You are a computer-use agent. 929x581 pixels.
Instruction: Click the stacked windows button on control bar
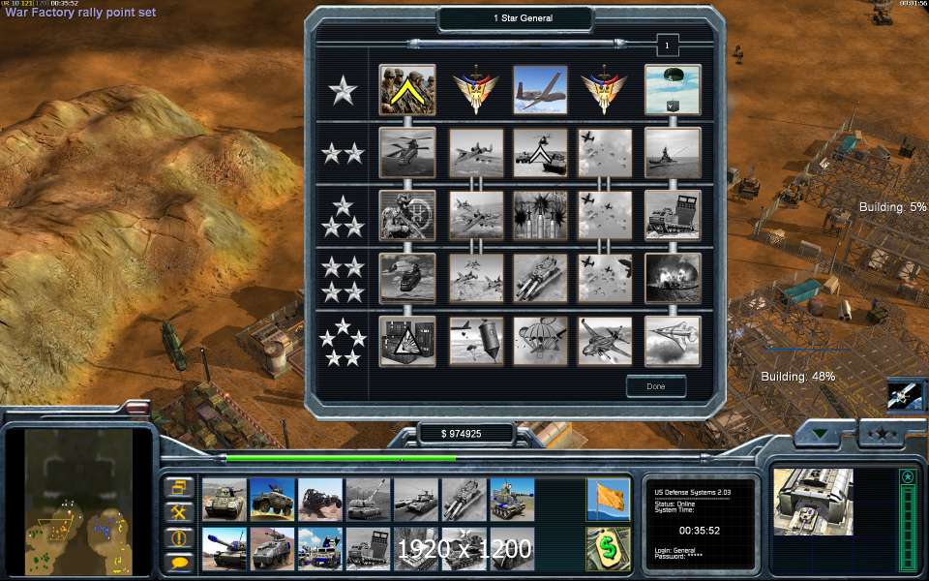coord(179,487)
